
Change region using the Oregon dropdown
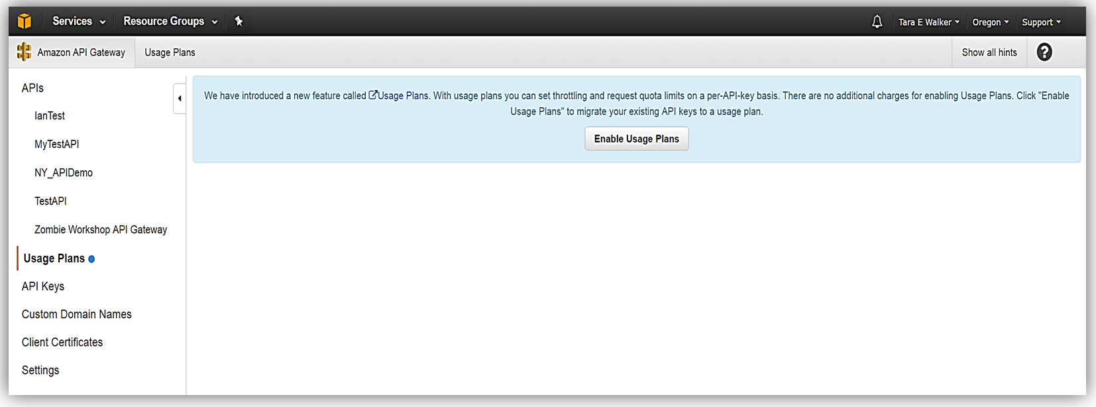990,22
